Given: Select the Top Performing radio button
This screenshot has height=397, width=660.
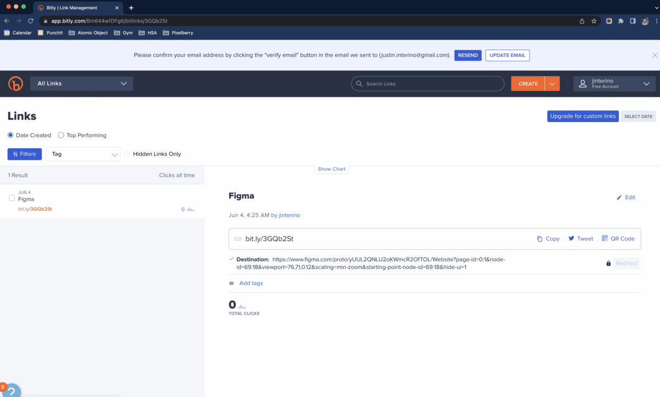Looking at the screenshot, I should click(61, 135).
